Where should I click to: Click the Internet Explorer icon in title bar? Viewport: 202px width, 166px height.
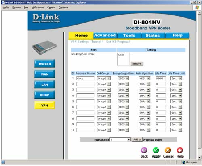3,2
